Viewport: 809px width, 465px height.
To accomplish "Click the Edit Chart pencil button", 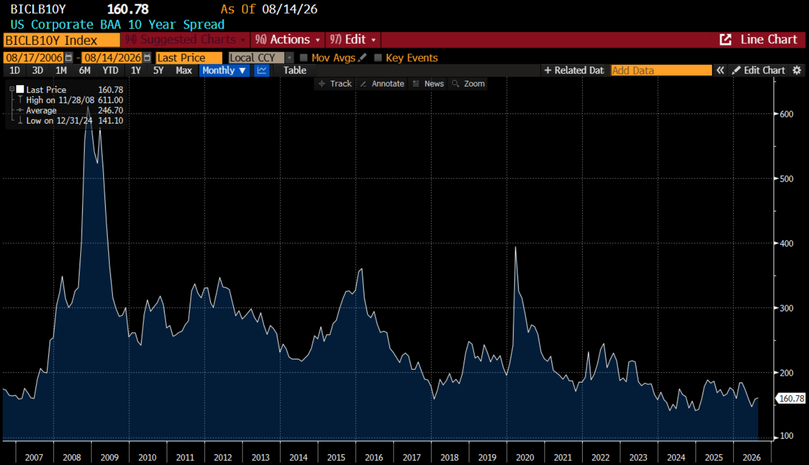I will click(x=758, y=70).
